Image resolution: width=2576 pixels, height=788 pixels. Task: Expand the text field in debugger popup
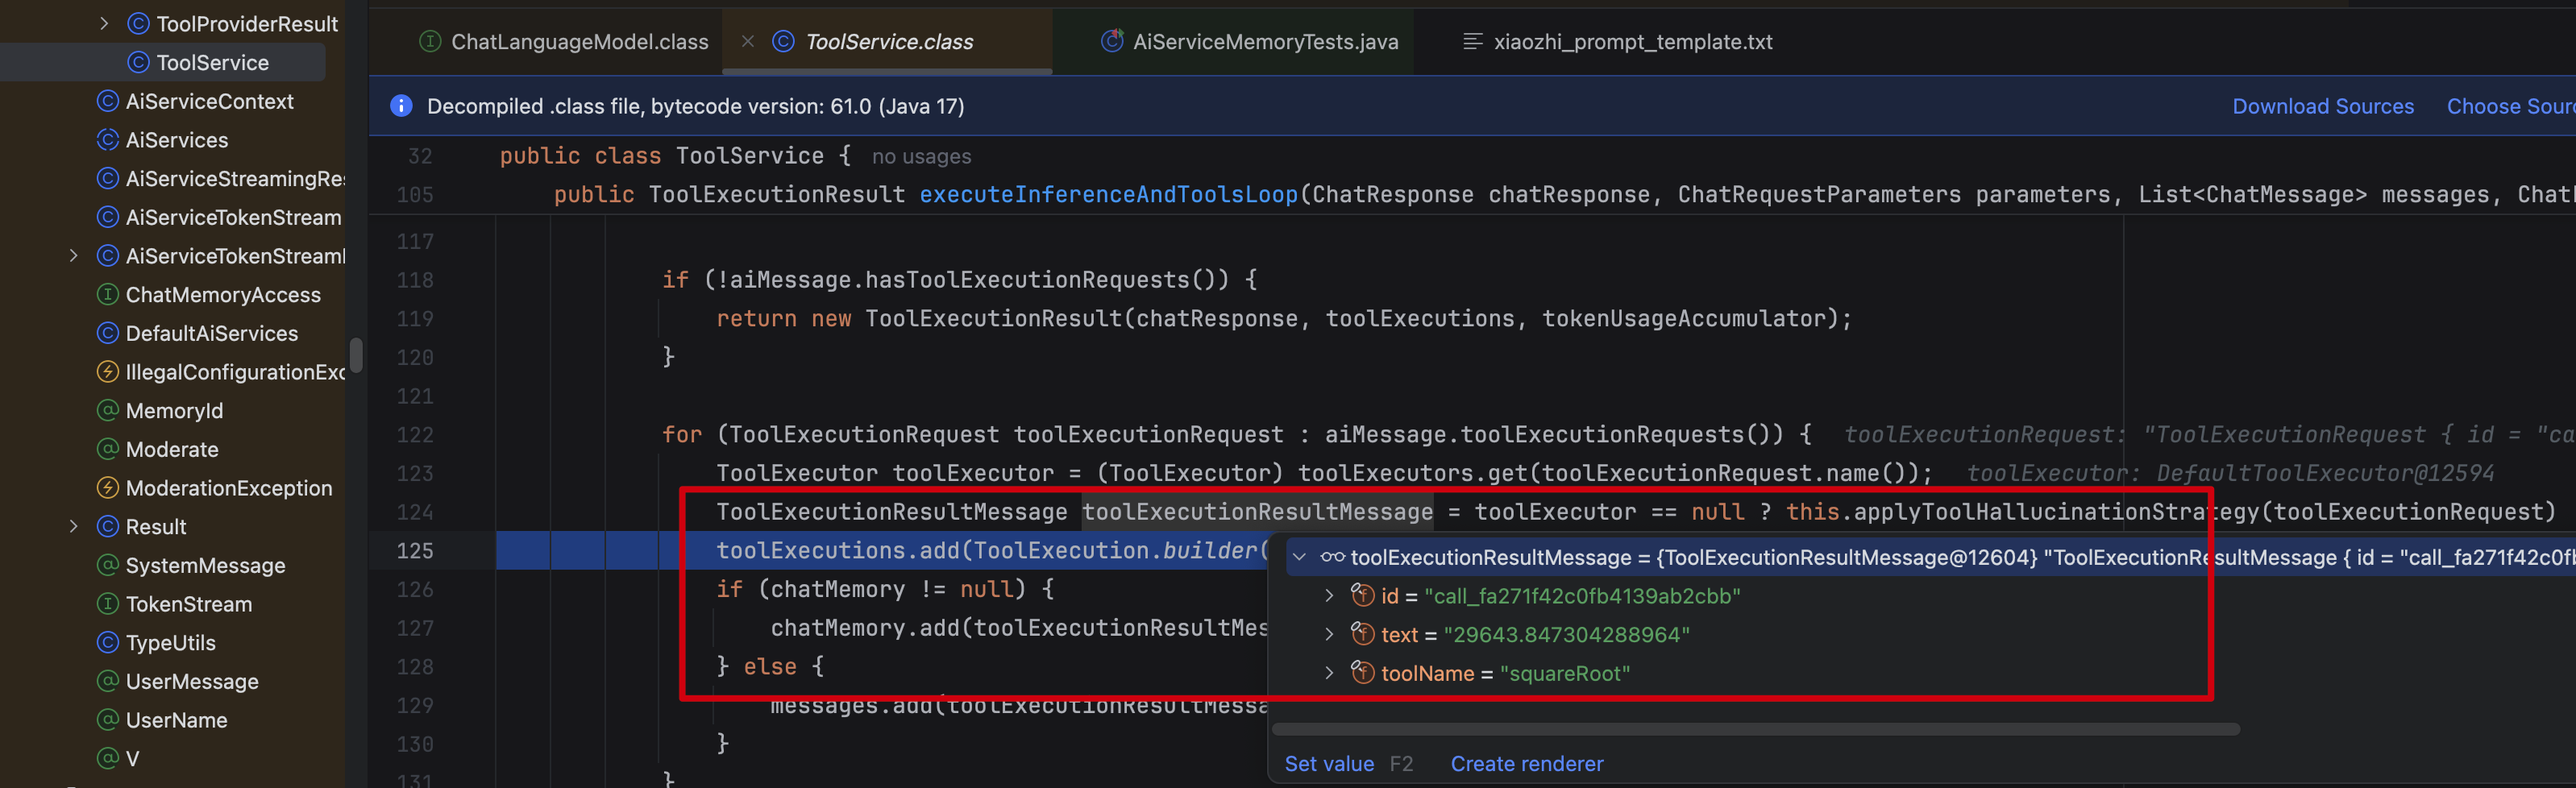pos(1329,635)
